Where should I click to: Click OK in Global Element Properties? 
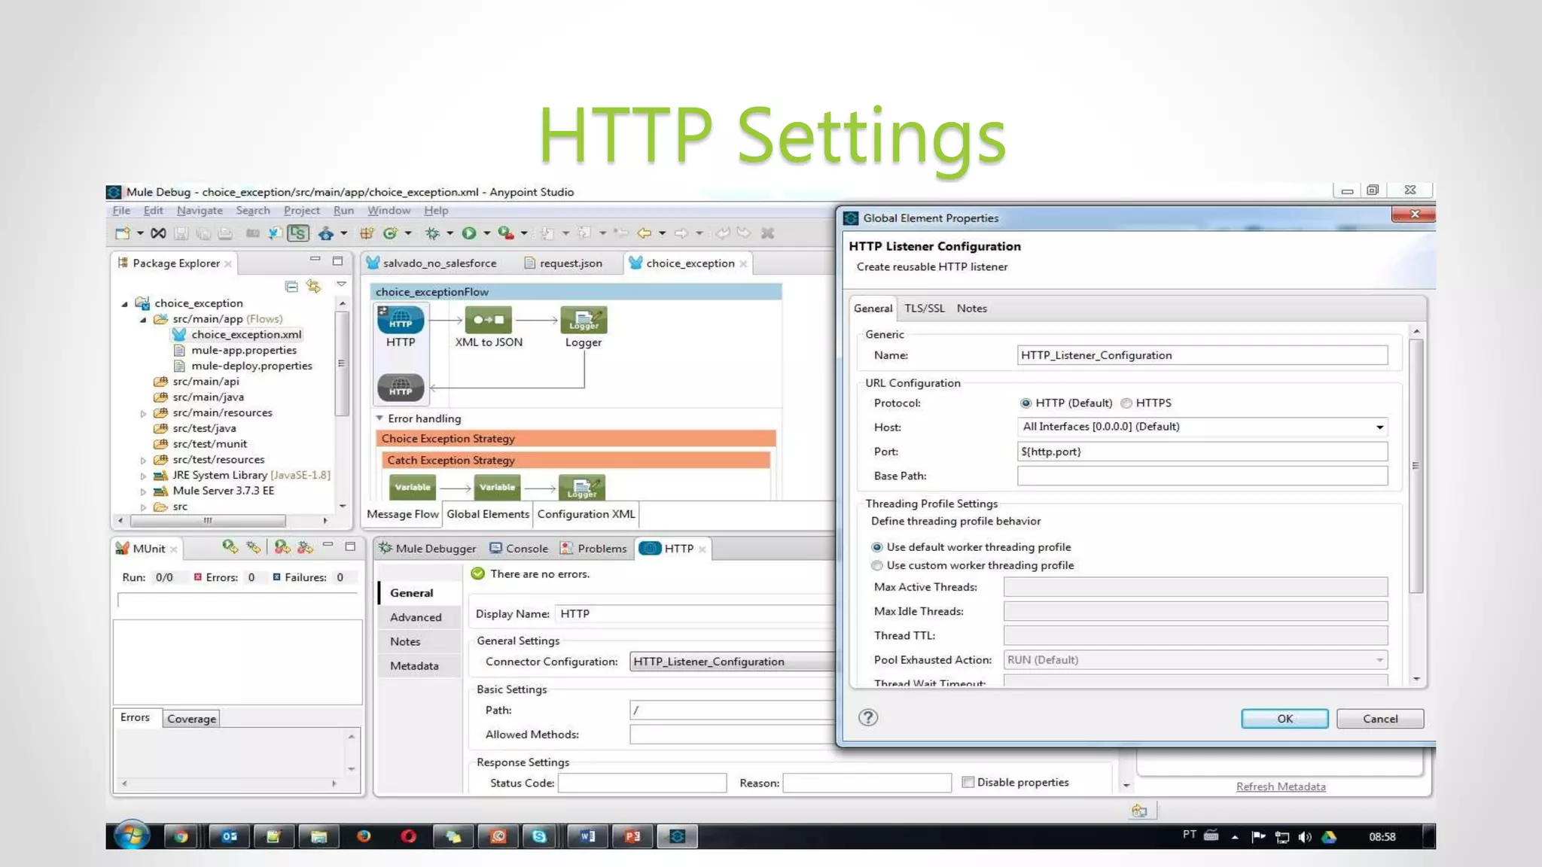(1284, 719)
